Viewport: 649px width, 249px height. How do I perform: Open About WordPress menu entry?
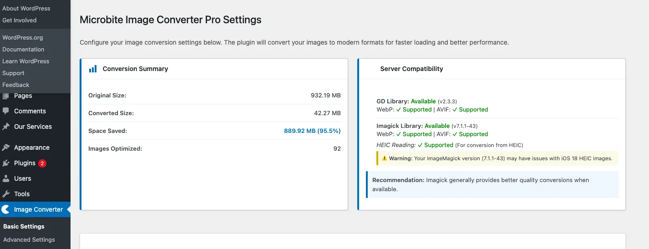[26, 8]
